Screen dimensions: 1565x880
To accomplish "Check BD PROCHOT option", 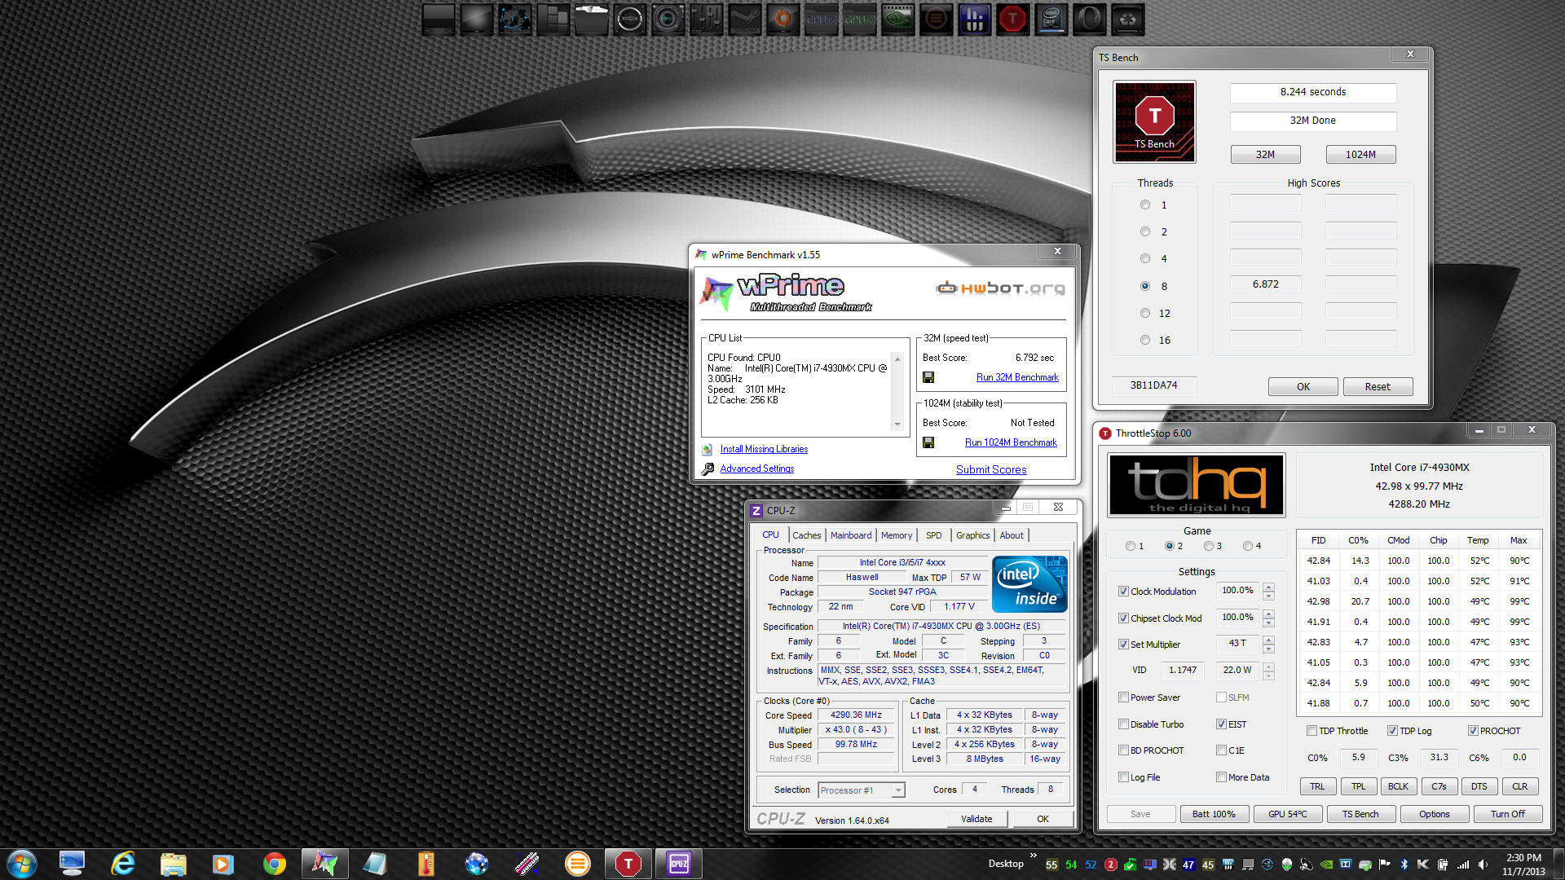I will coord(1123,750).
